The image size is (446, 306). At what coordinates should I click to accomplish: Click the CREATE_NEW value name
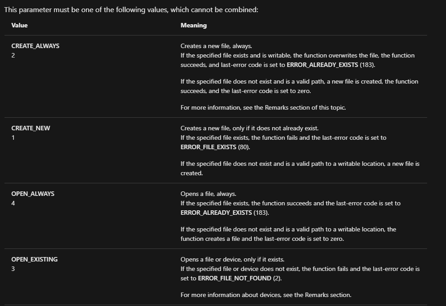31,128
